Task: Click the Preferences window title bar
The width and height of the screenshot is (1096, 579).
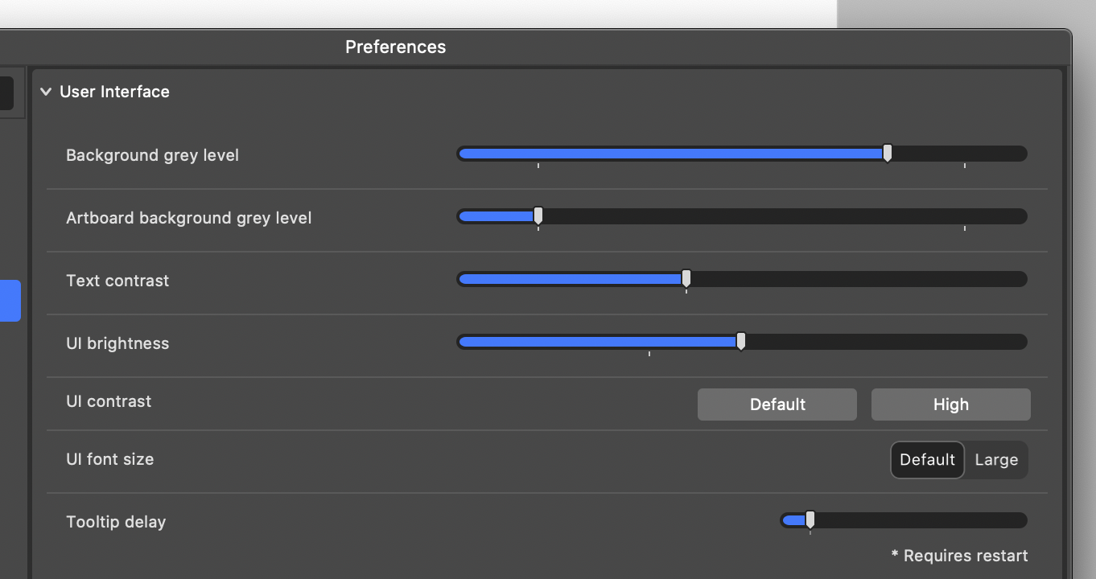Action: point(395,47)
